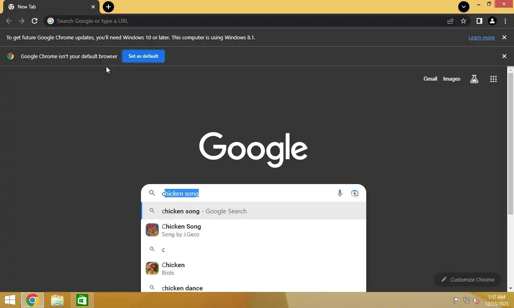Reload the page
Image resolution: width=514 pixels, height=308 pixels.
pos(35,21)
